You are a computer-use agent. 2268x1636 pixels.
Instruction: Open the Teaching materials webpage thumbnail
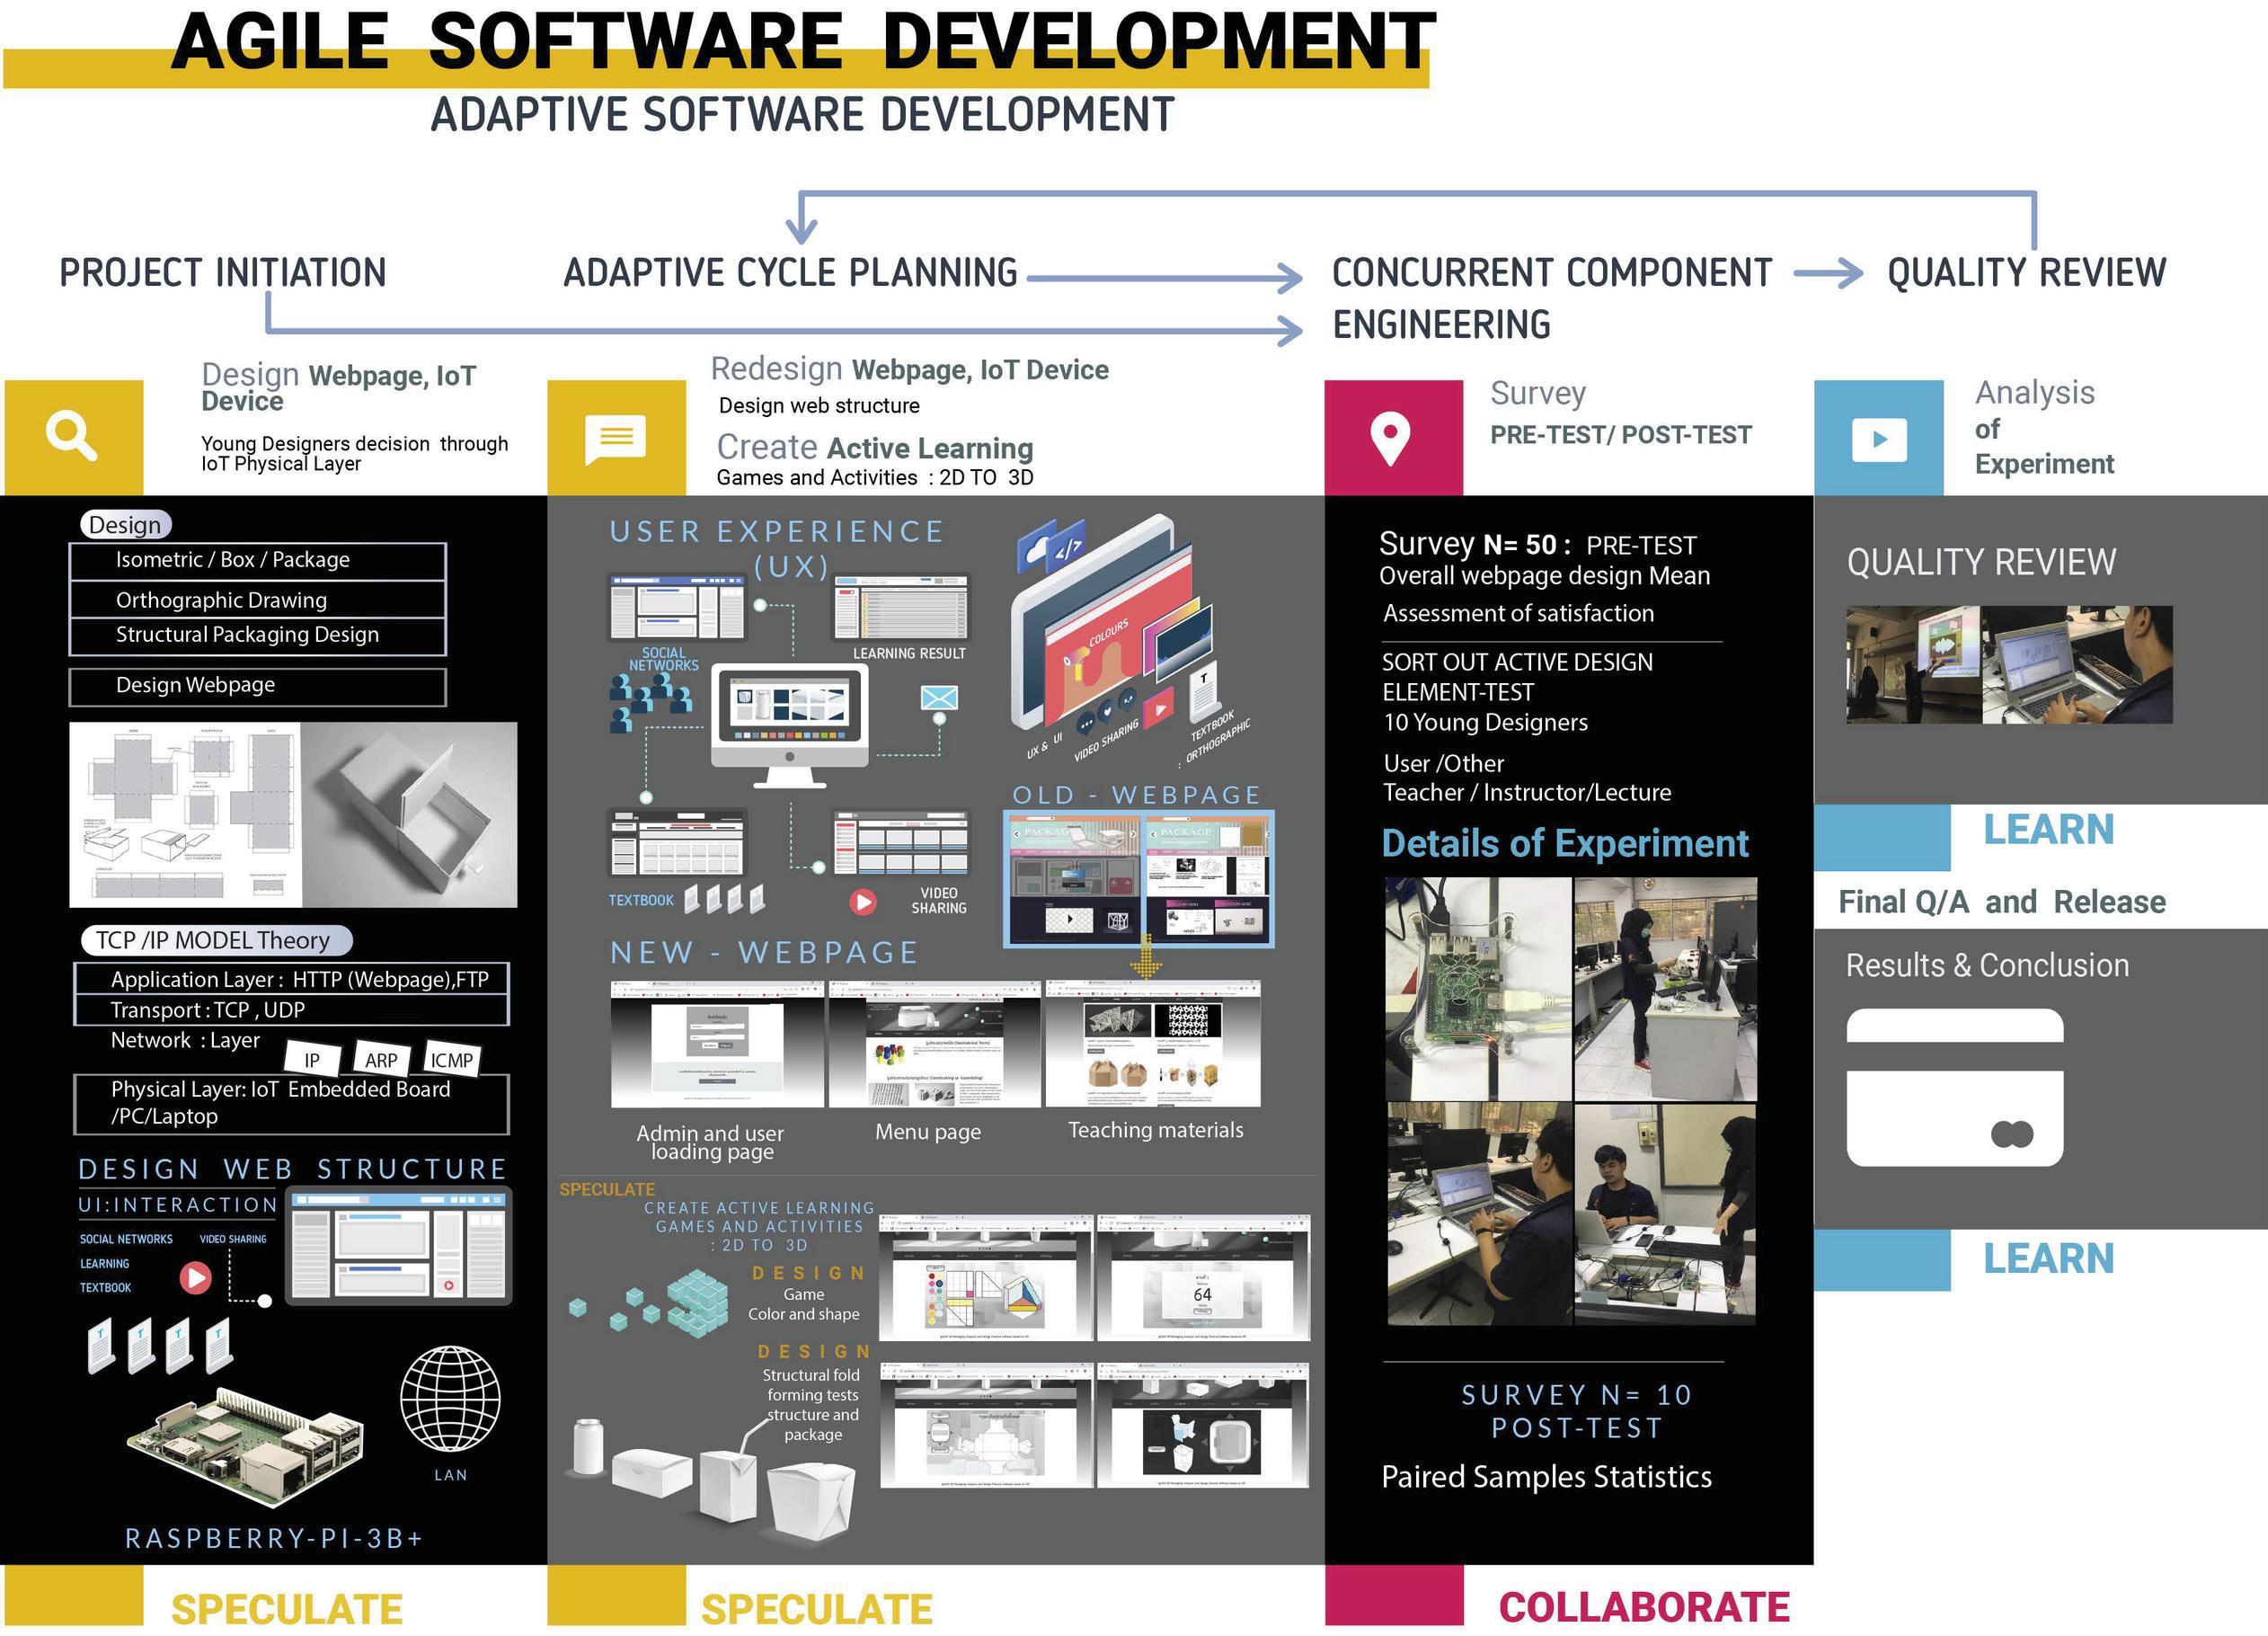pyautogui.click(x=1152, y=1045)
